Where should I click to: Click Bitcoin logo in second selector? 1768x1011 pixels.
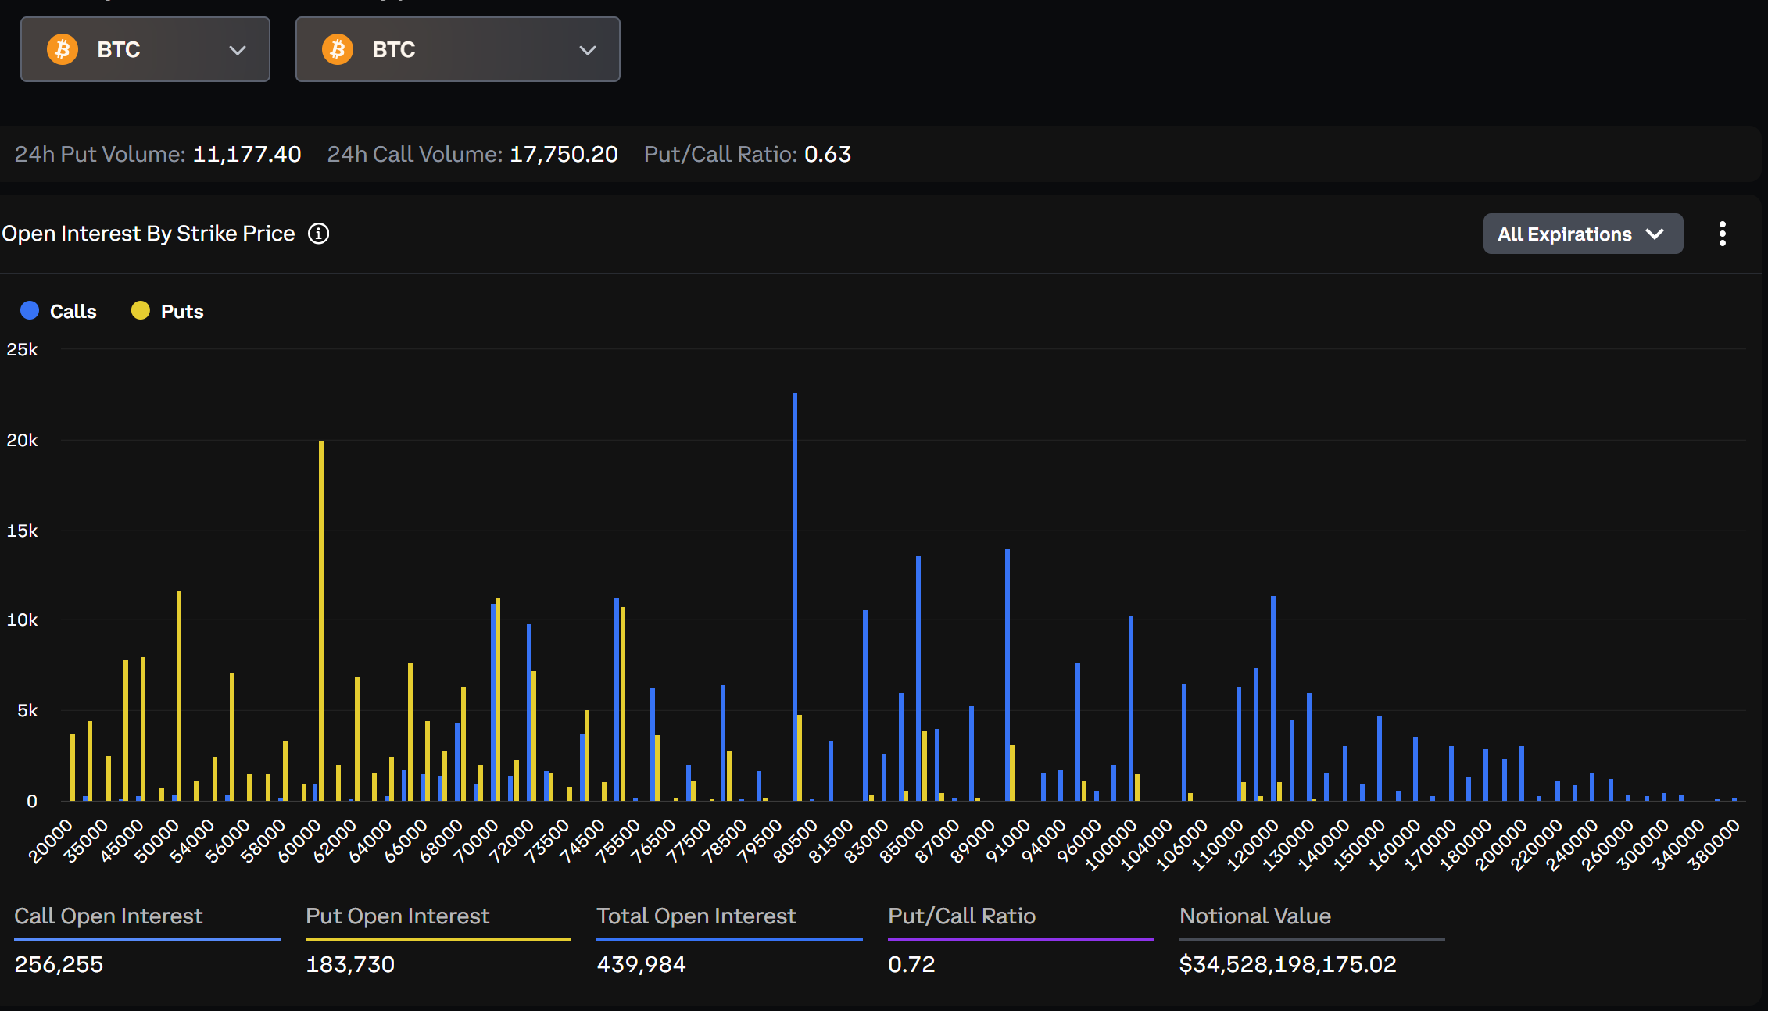point(338,49)
